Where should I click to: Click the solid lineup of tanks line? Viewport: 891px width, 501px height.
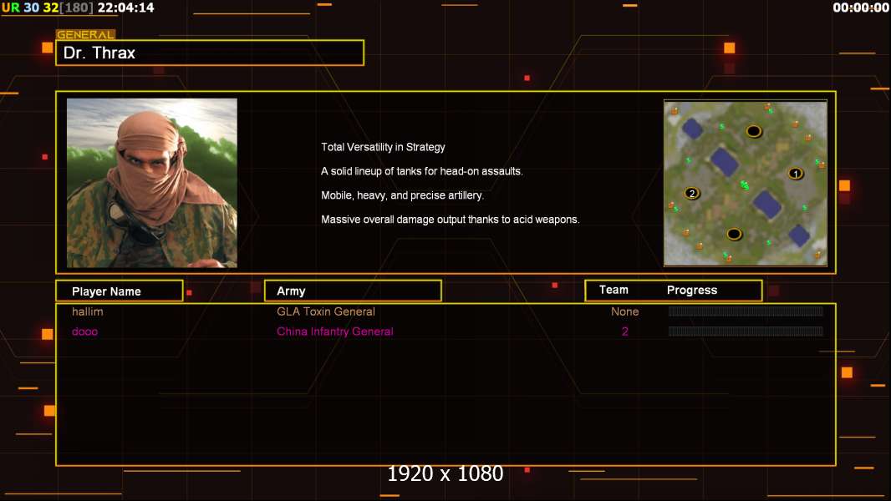[x=421, y=171]
